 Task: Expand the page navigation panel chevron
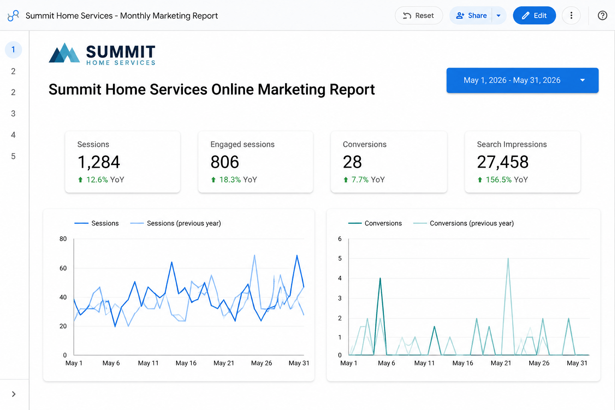(14, 394)
